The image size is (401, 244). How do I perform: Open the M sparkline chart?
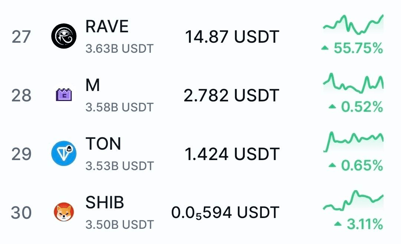pos(353,83)
